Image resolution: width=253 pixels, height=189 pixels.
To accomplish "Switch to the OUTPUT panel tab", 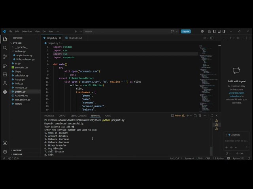I will coord(62,116).
